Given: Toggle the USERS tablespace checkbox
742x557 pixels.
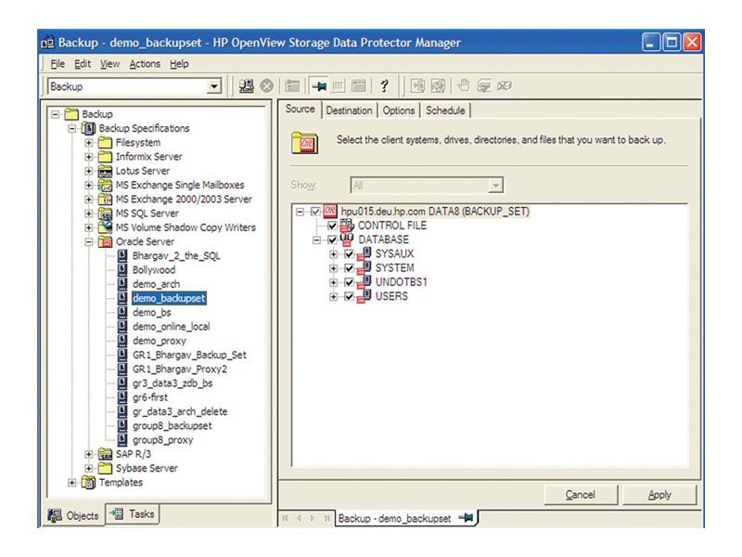Looking at the screenshot, I should 349,295.
